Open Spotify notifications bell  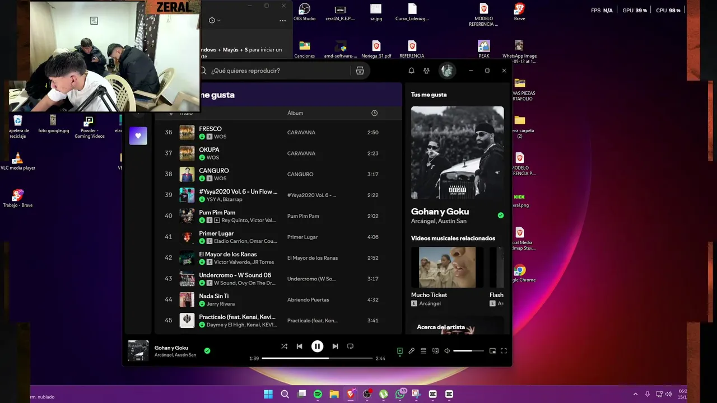coord(411,71)
